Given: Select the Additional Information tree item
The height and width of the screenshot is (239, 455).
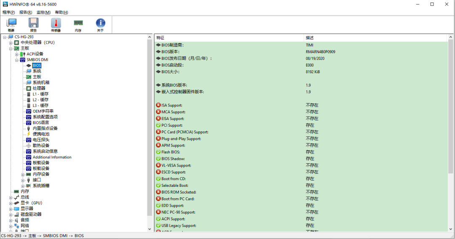Looking at the screenshot, I should click(x=52, y=157).
